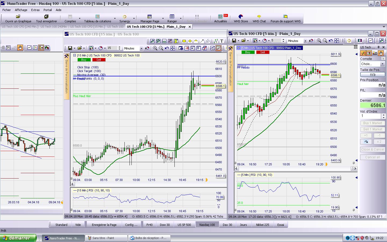Zoom in on the 15 Min. chart
Image resolution: width=387 pixels, height=242 pixels.
coord(155,48)
